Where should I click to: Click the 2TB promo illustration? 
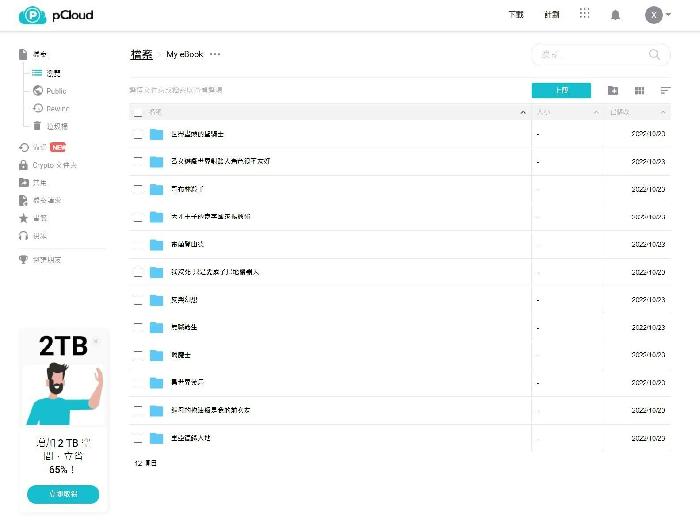click(63, 394)
